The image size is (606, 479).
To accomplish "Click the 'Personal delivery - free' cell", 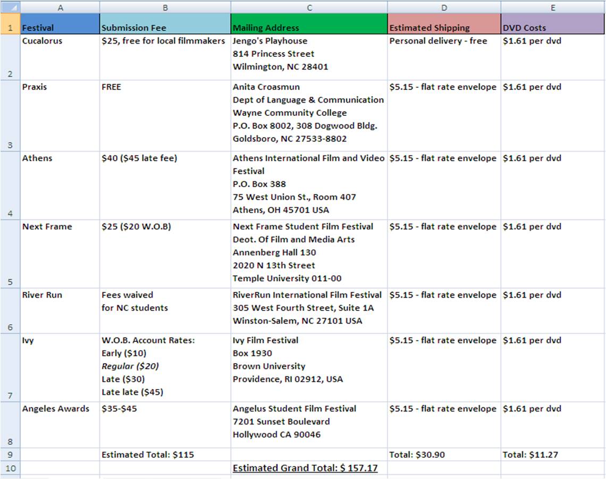I will click(444, 57).
